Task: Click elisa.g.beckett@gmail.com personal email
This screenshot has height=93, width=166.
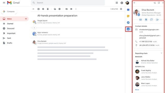Action: [149, 36]
